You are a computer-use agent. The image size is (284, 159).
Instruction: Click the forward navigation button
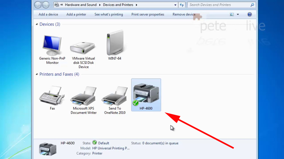pos(46,5)
